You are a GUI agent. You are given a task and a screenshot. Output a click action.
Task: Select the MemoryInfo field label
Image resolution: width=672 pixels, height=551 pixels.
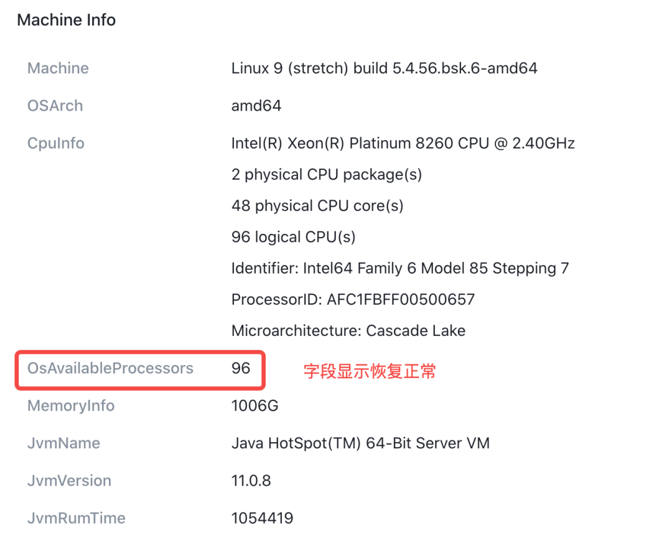[x=71, y=406]
